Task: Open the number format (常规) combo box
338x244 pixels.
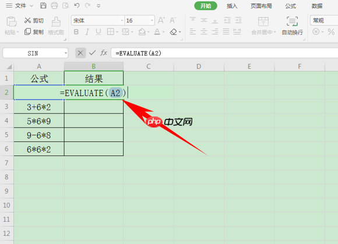Action: click(x=324, y=20)
